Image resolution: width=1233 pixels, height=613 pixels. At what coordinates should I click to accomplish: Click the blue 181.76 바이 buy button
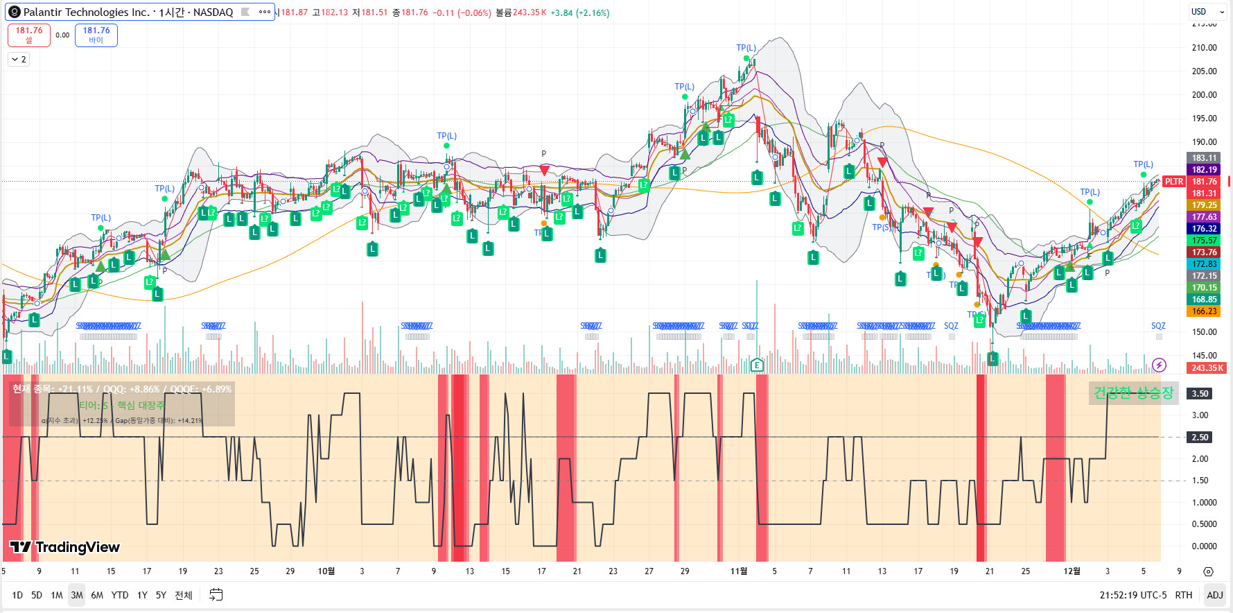tap(96, 35)
